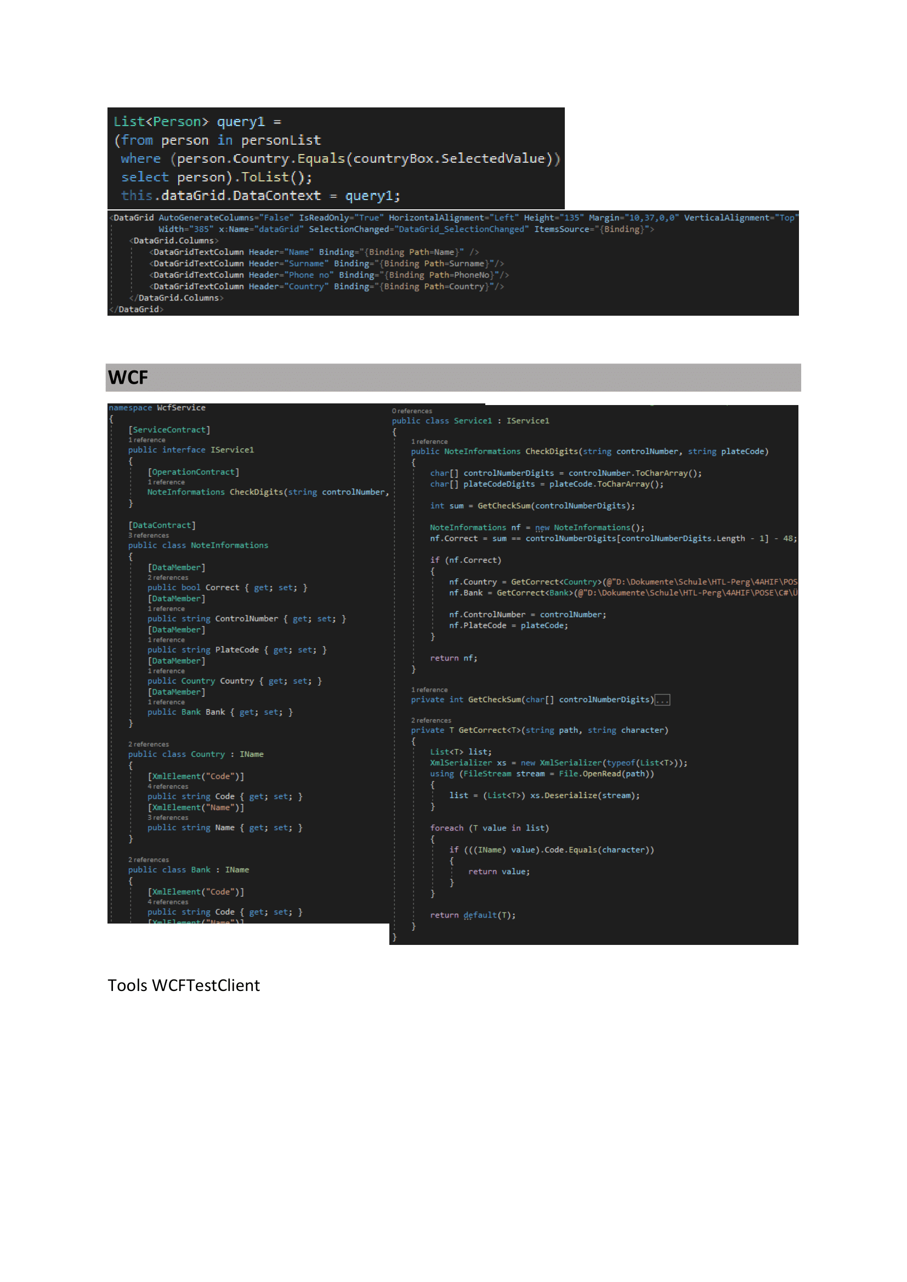Click the 'nf.Country = GetCorrect<Country>' line
The height and width of the screenshot is (1282, 907).
pos(623,582)
